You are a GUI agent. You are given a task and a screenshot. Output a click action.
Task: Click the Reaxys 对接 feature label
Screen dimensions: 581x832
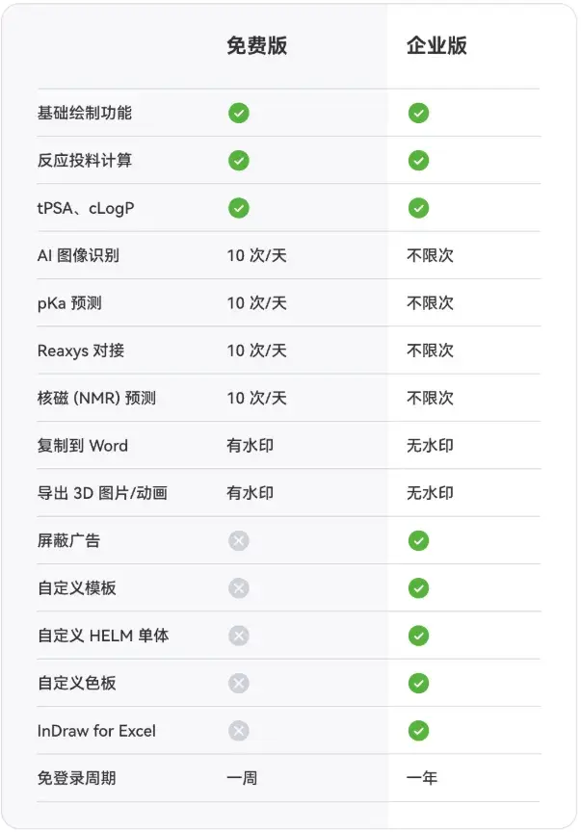pyautogui.click(x=81, y=351)
